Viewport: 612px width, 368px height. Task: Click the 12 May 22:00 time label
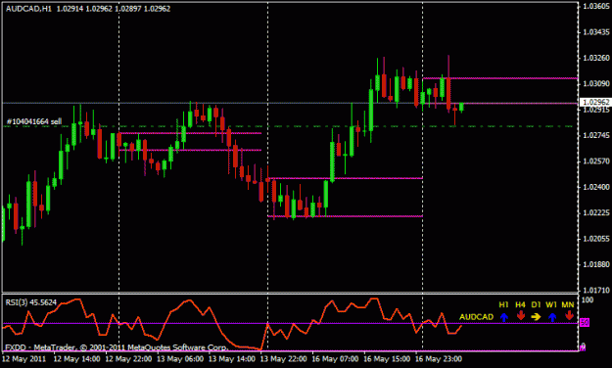[128, 358]
